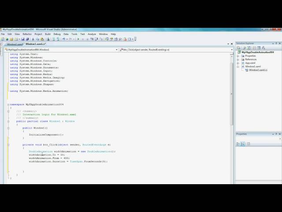This screenshot has width=282, height=212.
Task: Click the Paste clipboard icon
Action: (x=42, y=39)
